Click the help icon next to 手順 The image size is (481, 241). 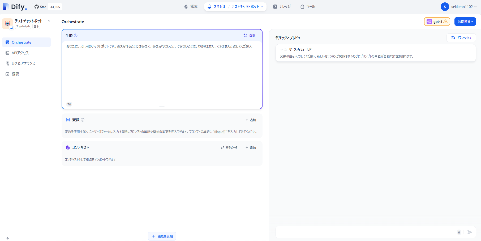click(x=76, y=35)
